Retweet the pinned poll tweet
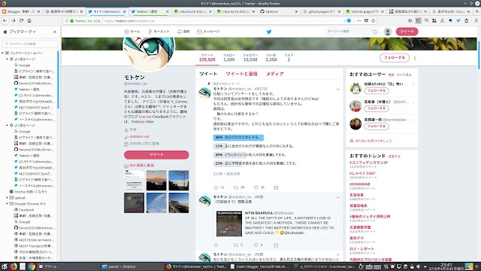 [236, 187]
